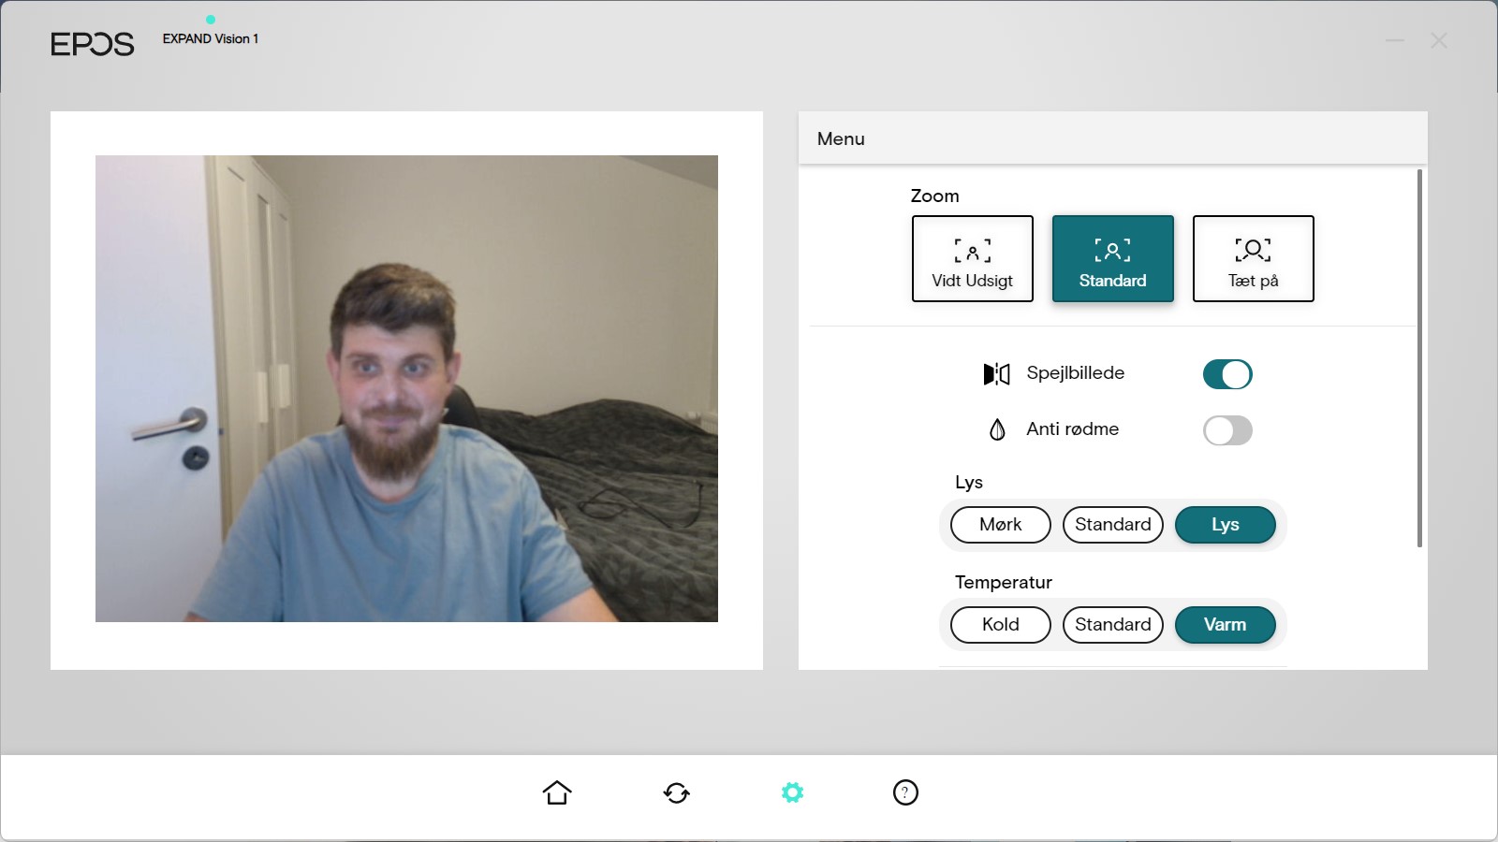Set Temperatur to Kold

1000,625
